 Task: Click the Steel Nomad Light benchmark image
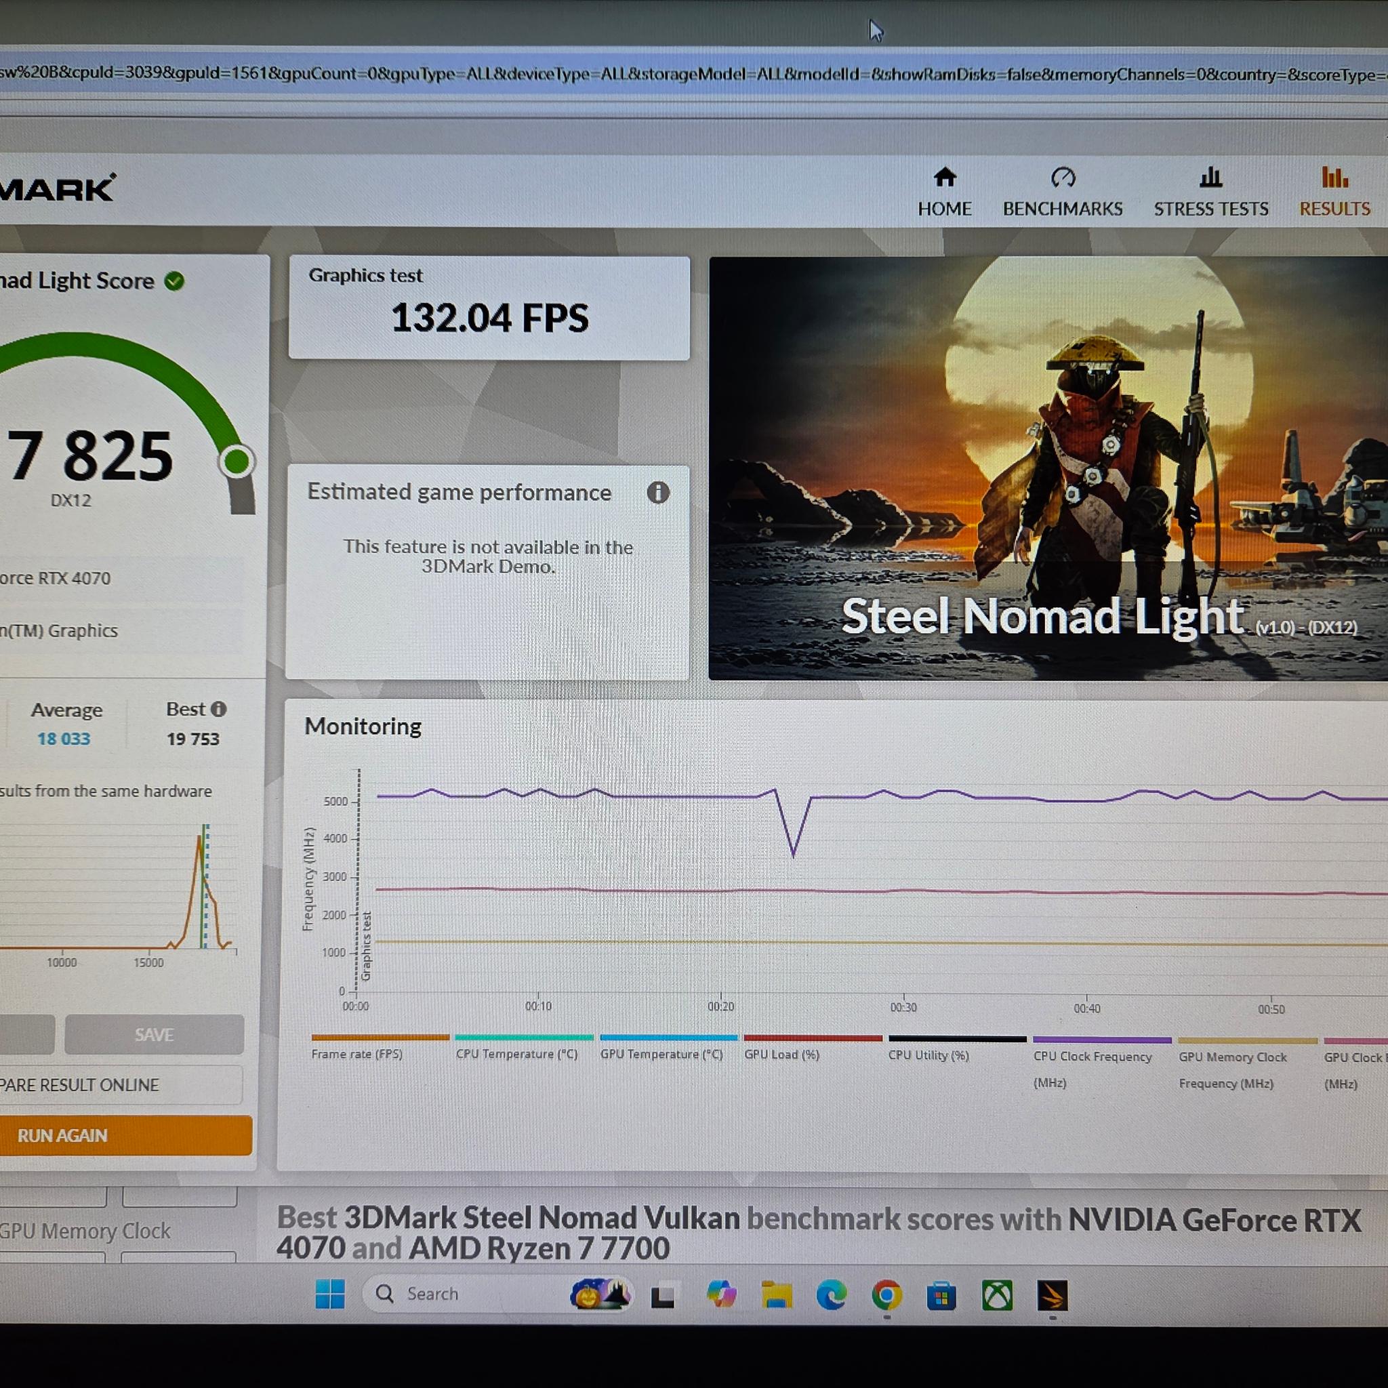pyautogui.click(x=1048, y=468)
